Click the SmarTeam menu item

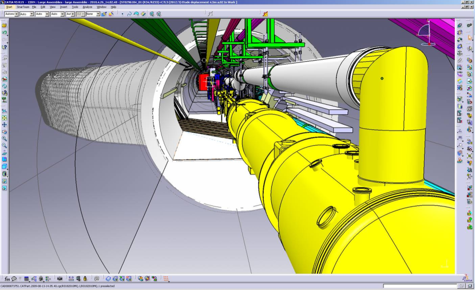[22, 7]
